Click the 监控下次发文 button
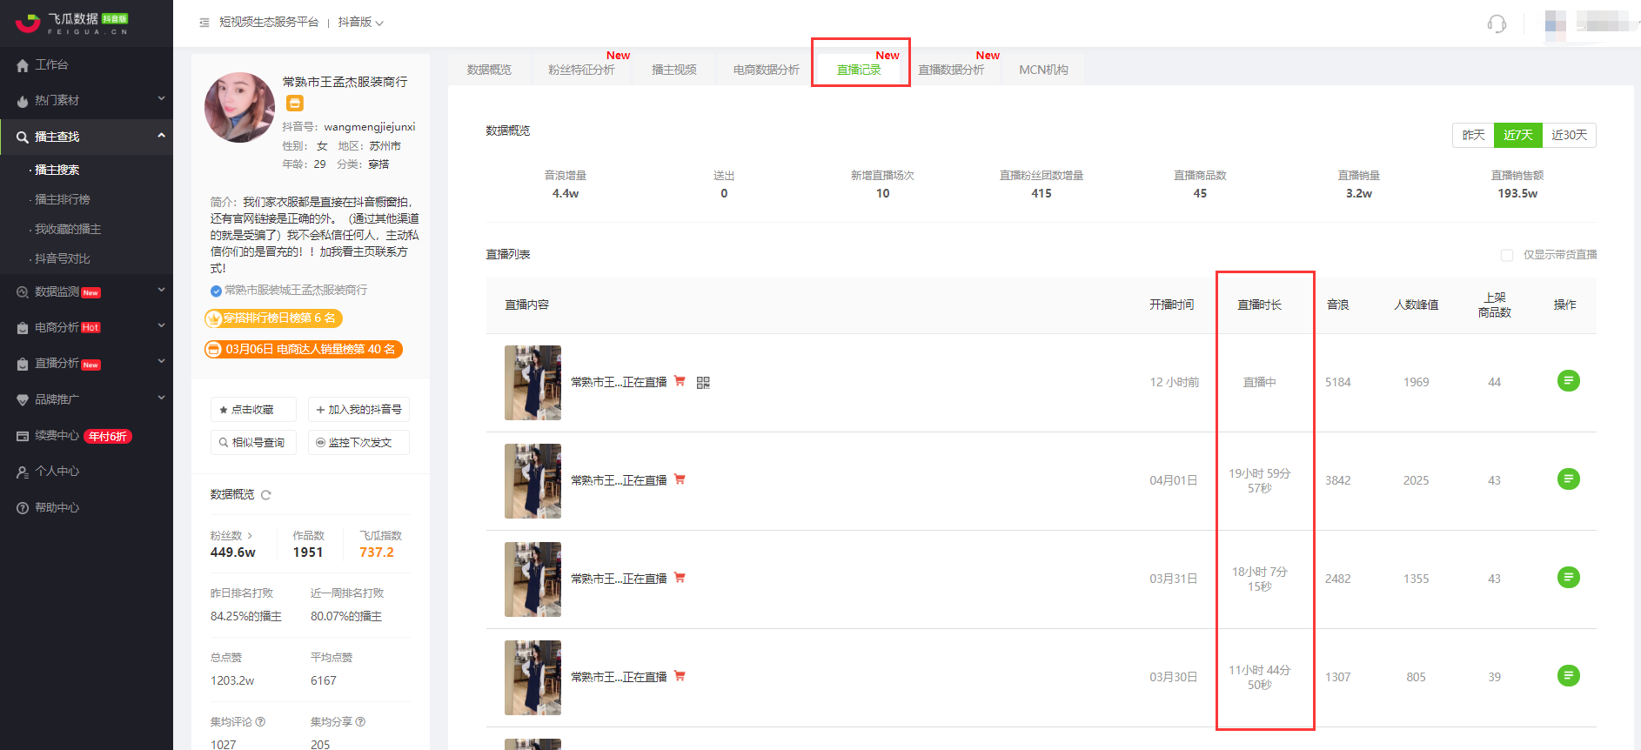 (x=358, y=443)
